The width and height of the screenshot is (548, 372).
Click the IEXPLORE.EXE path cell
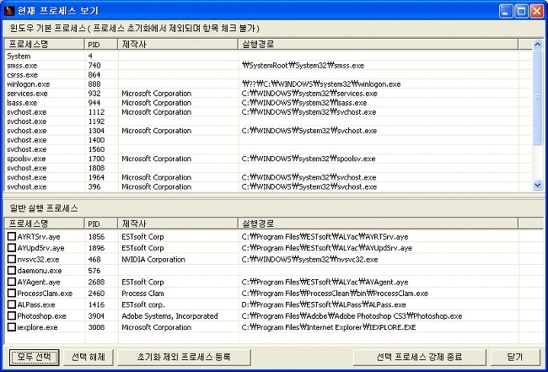(x=329, y=327)
